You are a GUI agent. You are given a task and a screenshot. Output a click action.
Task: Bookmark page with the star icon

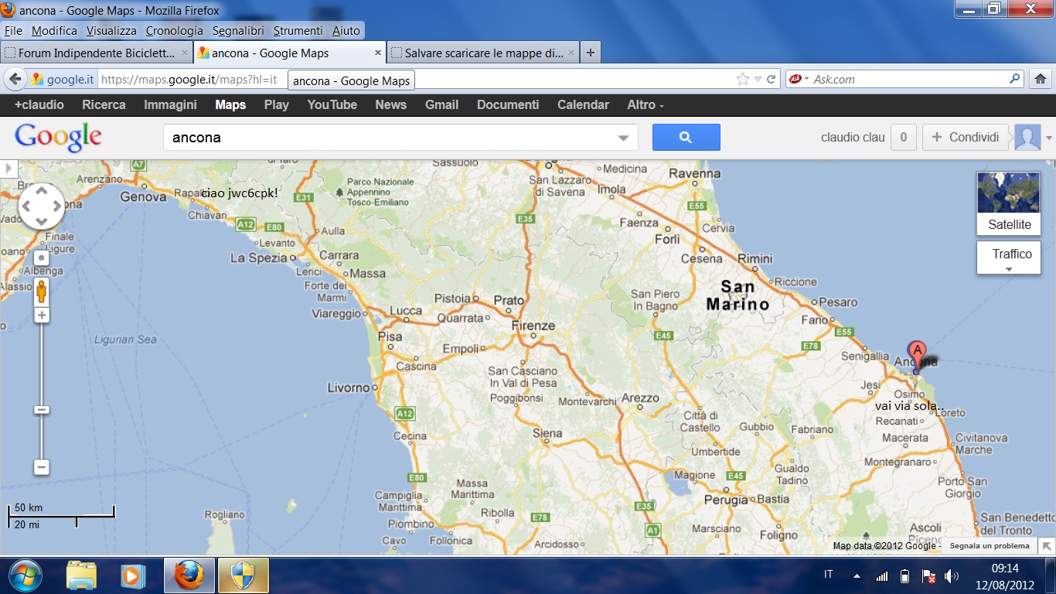point(742,79)
